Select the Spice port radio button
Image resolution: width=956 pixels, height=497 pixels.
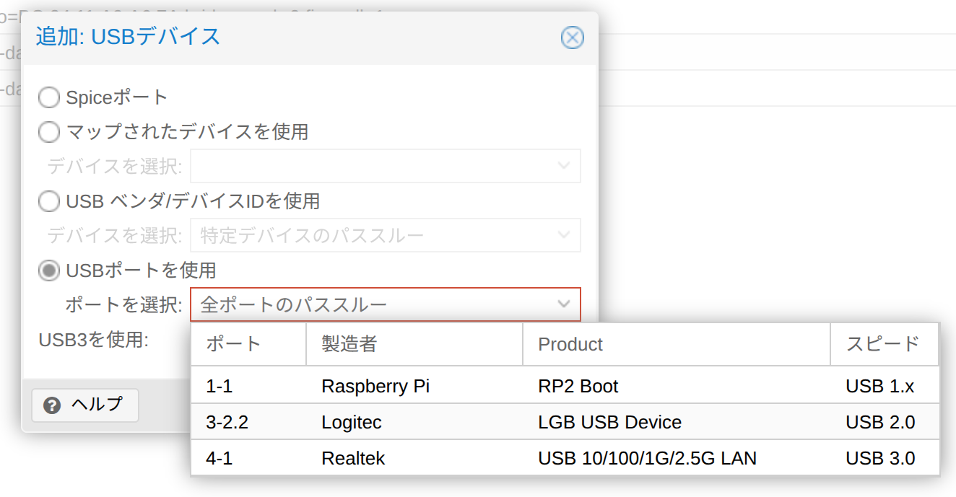click(49, 97)
